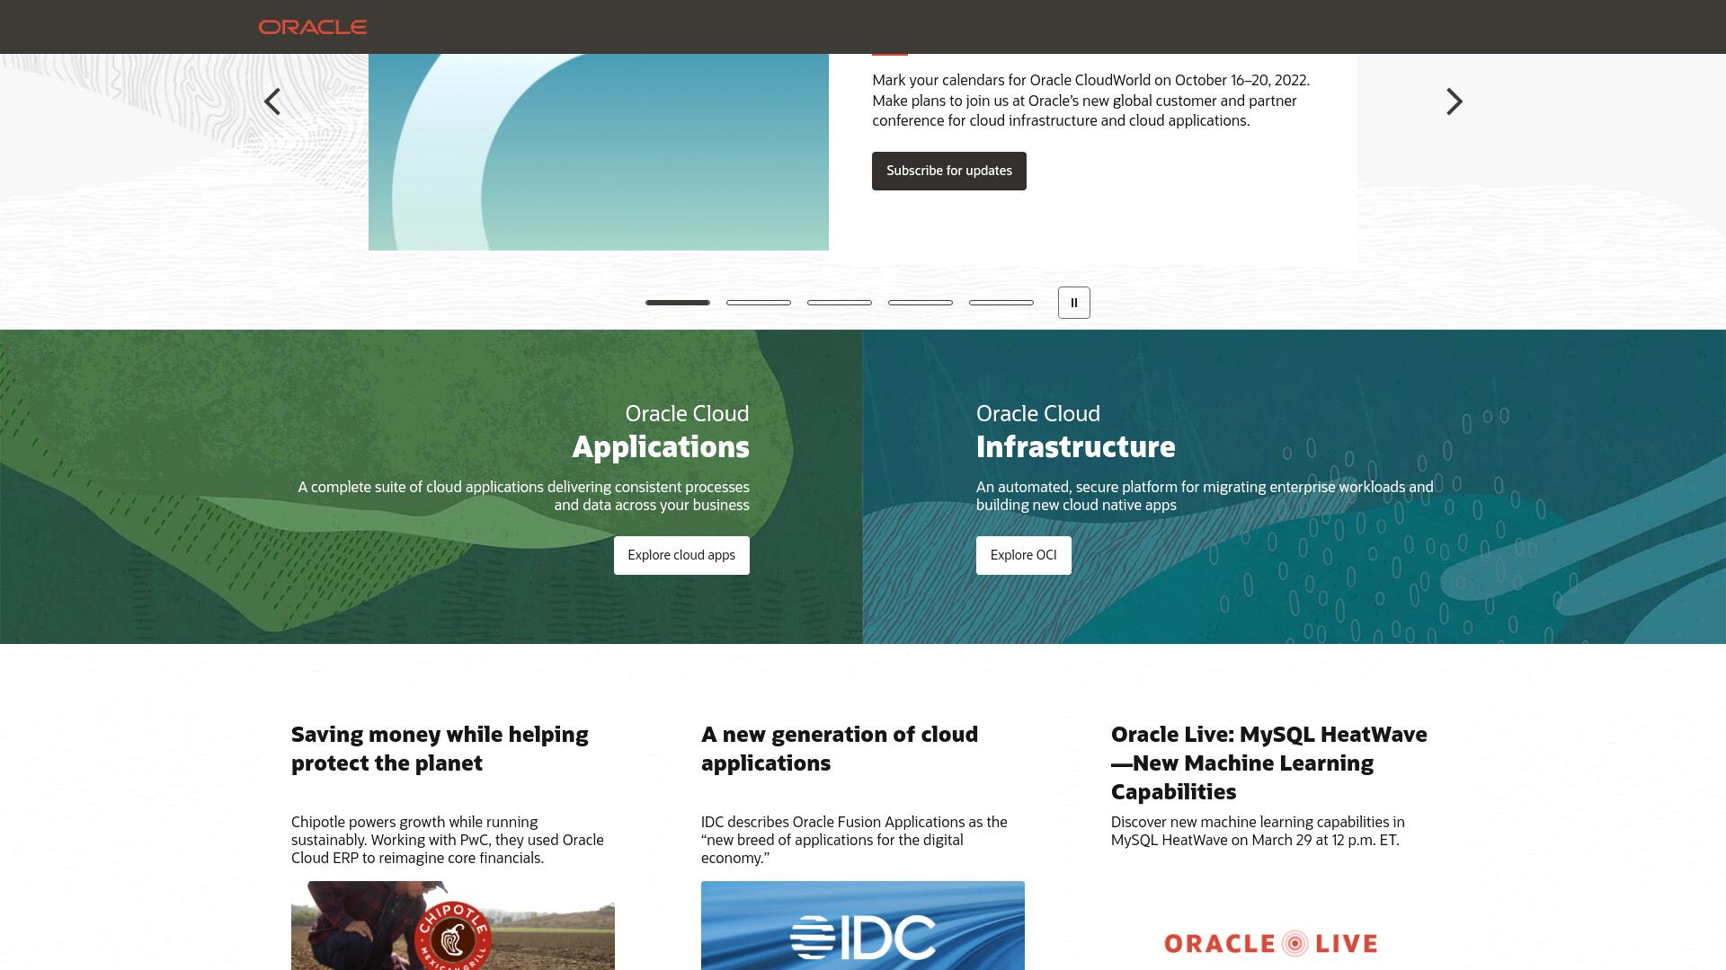Pause the carousel autoplay
The height and width of the screenshot is (970, 1726).
[x=1073, y=303]
